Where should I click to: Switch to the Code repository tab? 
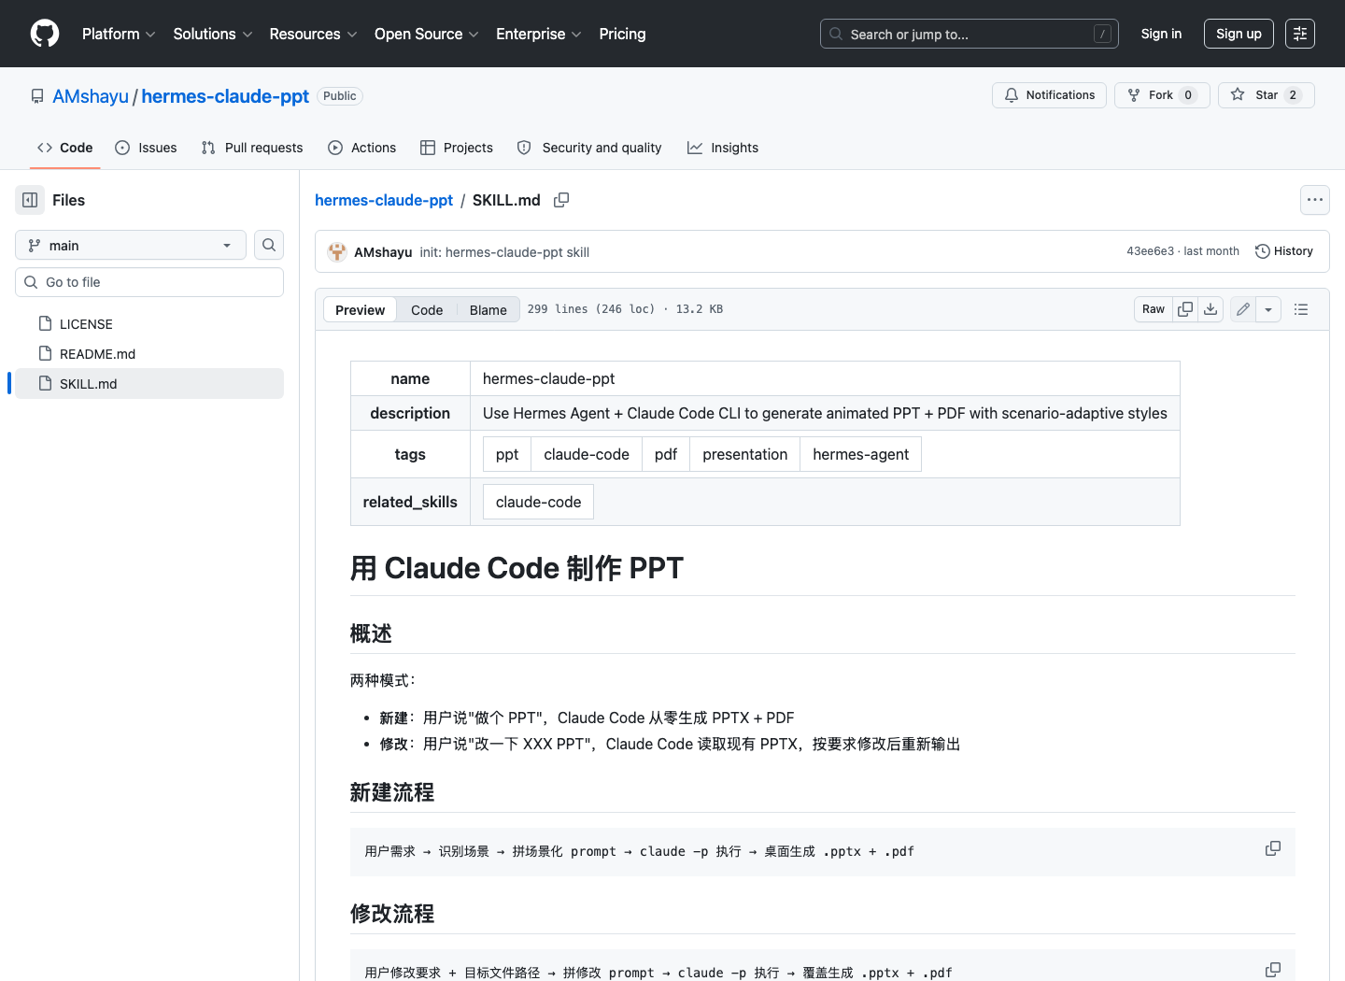click(x=65, y=148)
